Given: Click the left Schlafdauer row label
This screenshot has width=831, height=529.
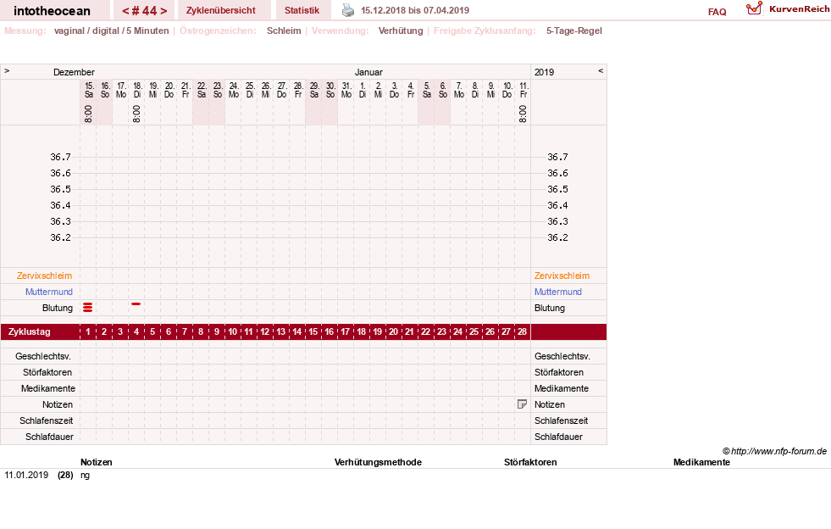Looking at the screenshot, I should click(49, 437).
